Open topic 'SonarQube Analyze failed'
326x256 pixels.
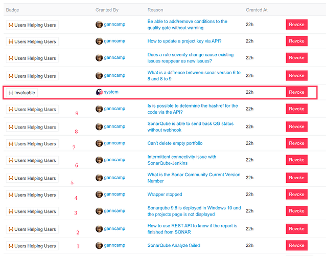coord(174,245)
